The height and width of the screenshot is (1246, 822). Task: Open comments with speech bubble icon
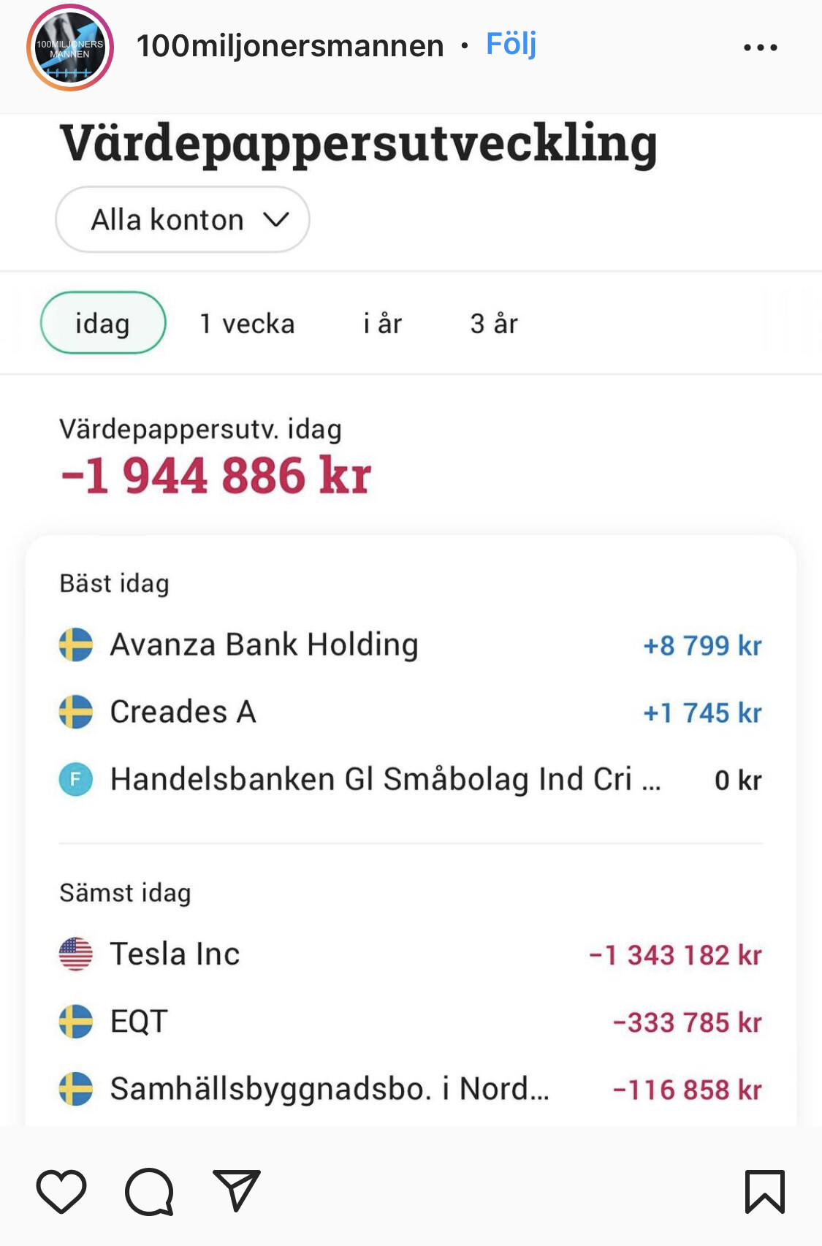(x=150, y=1191)
